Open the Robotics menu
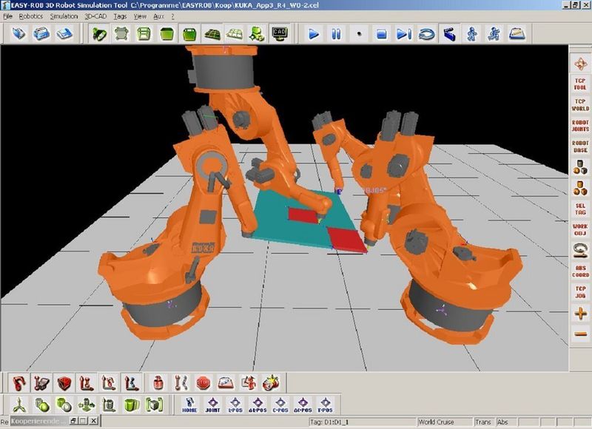Viewport: 592px width, 429px height. (x=30, y=16)
